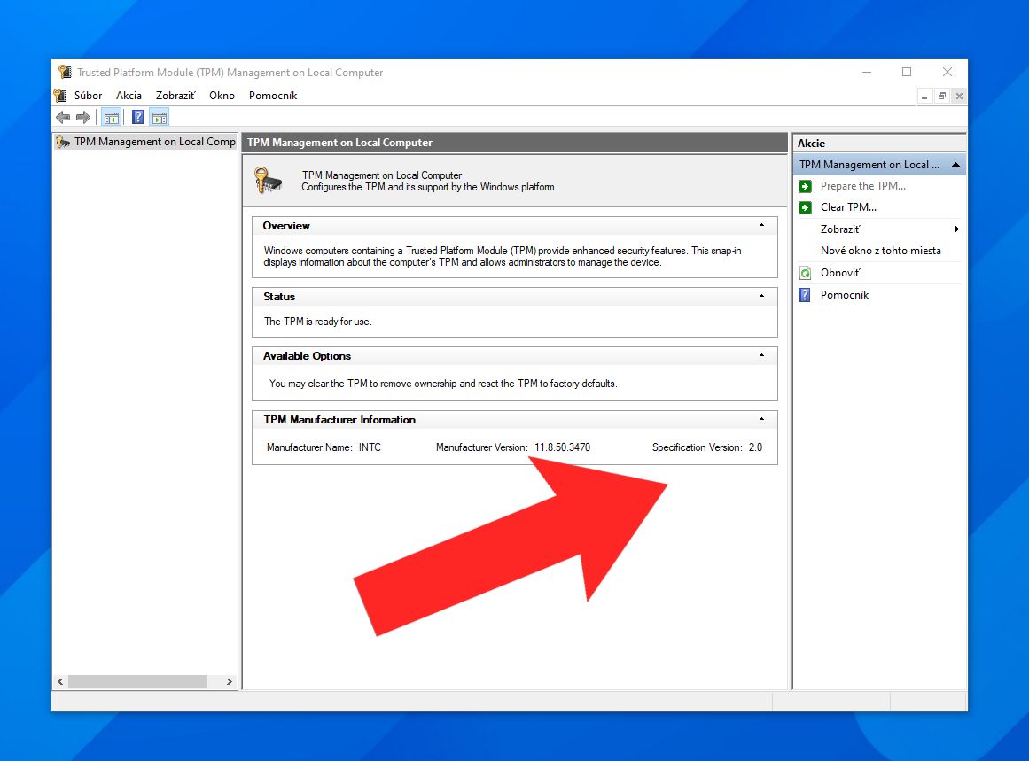Open the Zobraziť menu in menu bar
The width and height of the screenshot is (1029, 761).
click(x=175, y=96)
